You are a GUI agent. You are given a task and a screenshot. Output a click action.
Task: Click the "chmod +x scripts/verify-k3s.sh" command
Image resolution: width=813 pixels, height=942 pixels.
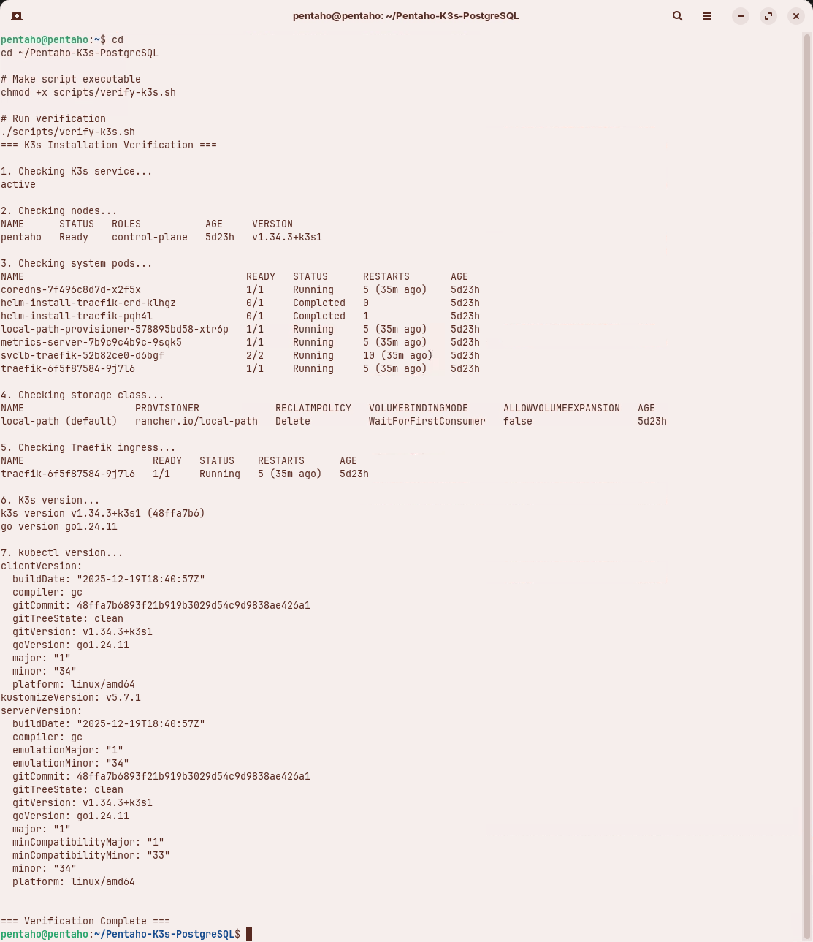88,92
